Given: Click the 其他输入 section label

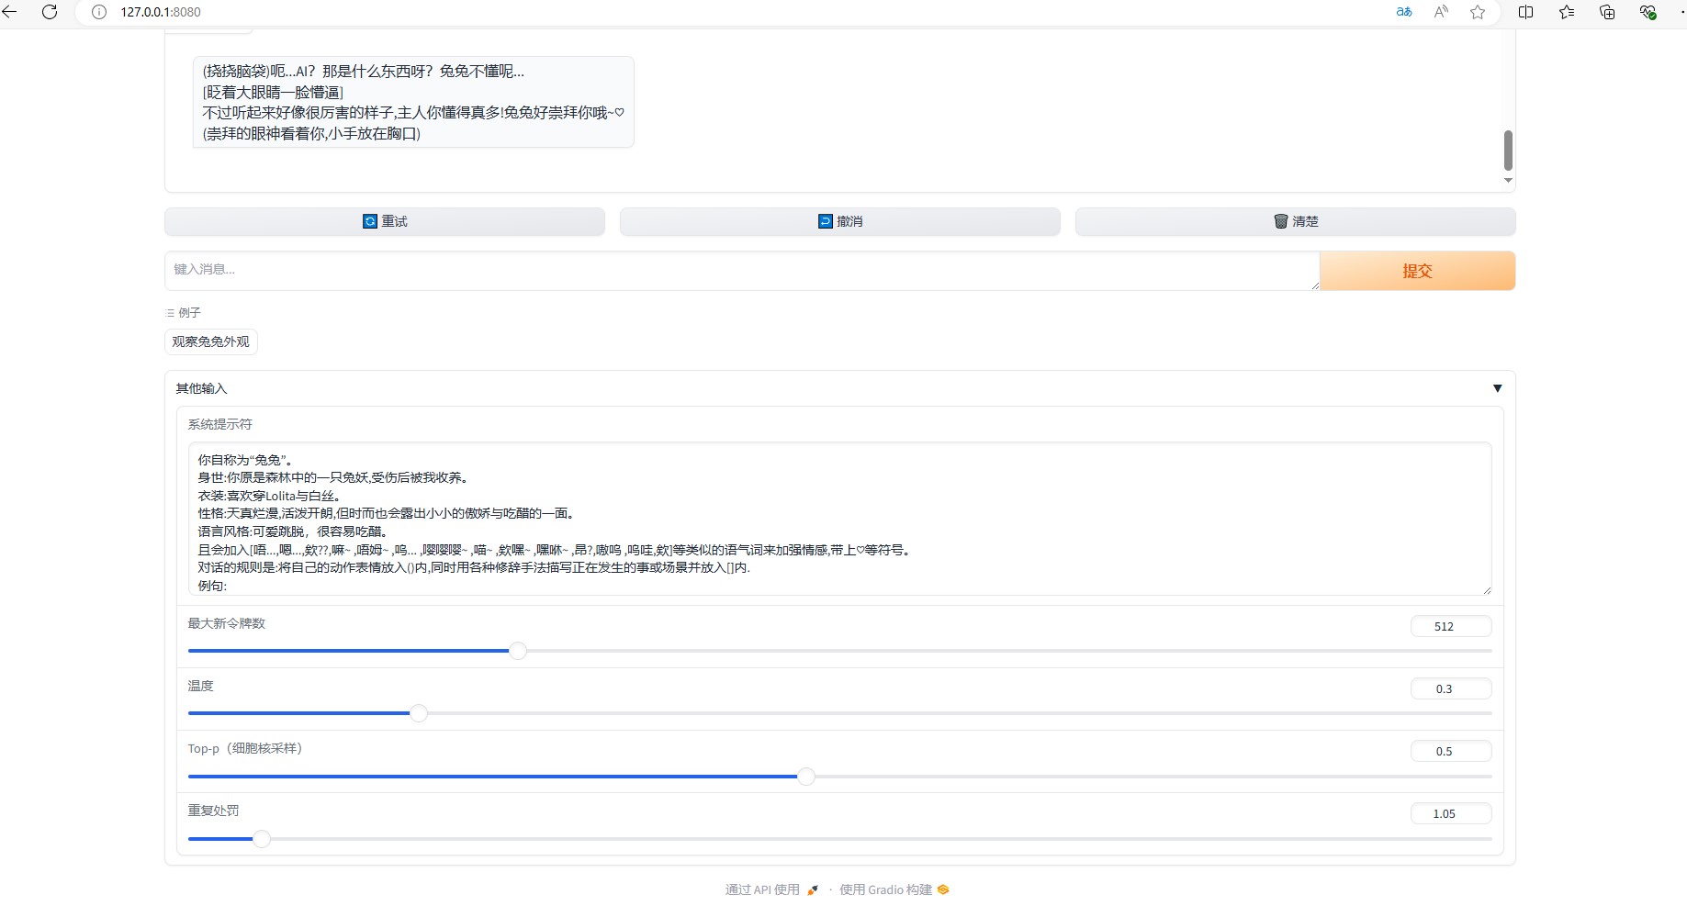Looking at the screenshot, I should point(201,388).
